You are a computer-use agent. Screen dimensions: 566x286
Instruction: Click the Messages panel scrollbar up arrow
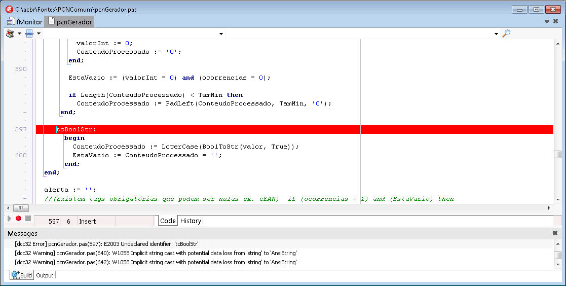pos(558,244)
